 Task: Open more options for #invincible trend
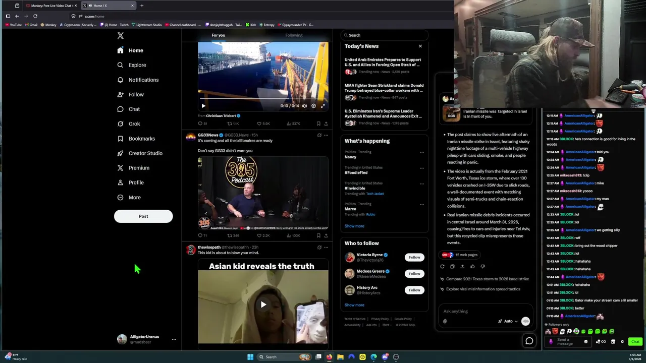click(422, 184)
